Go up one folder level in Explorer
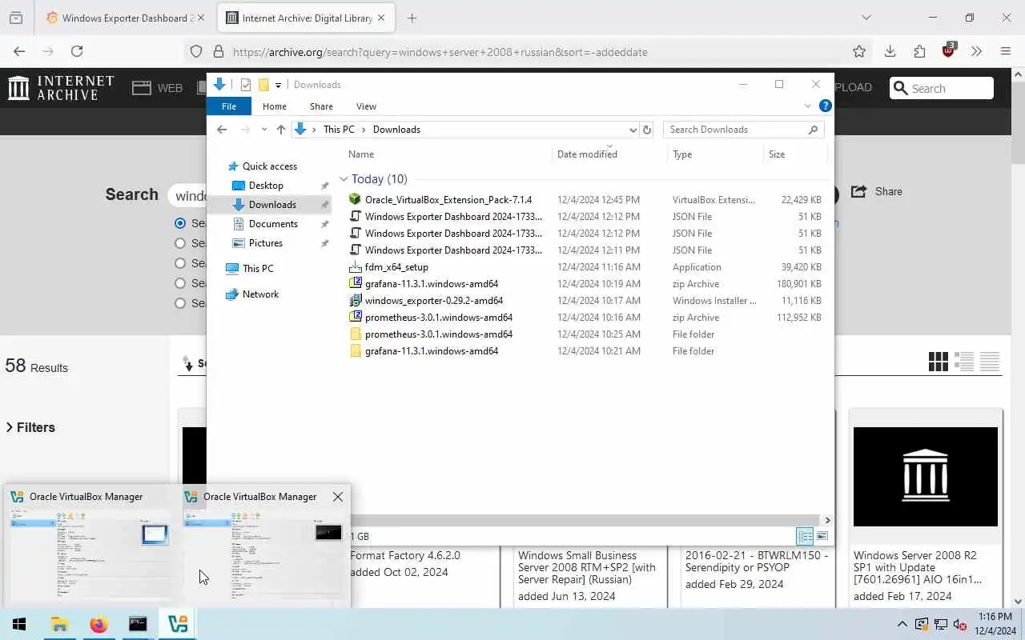This screenshot has width=1025, height=640. (x=281, y=130)
